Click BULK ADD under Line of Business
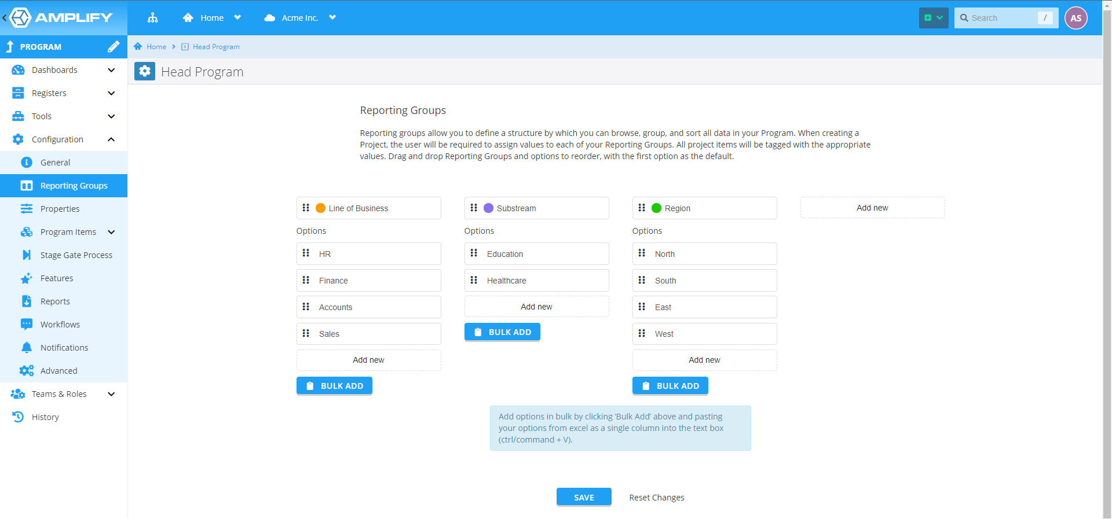The width and height of the screenshot is (1112, 519). [334, 386]
